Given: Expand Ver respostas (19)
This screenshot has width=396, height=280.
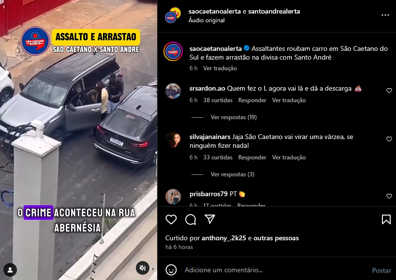Looking at the screenshot, I should point(234,117).
